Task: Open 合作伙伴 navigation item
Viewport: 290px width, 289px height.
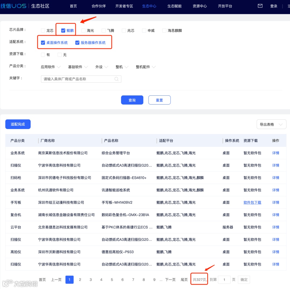Action: 99,6
